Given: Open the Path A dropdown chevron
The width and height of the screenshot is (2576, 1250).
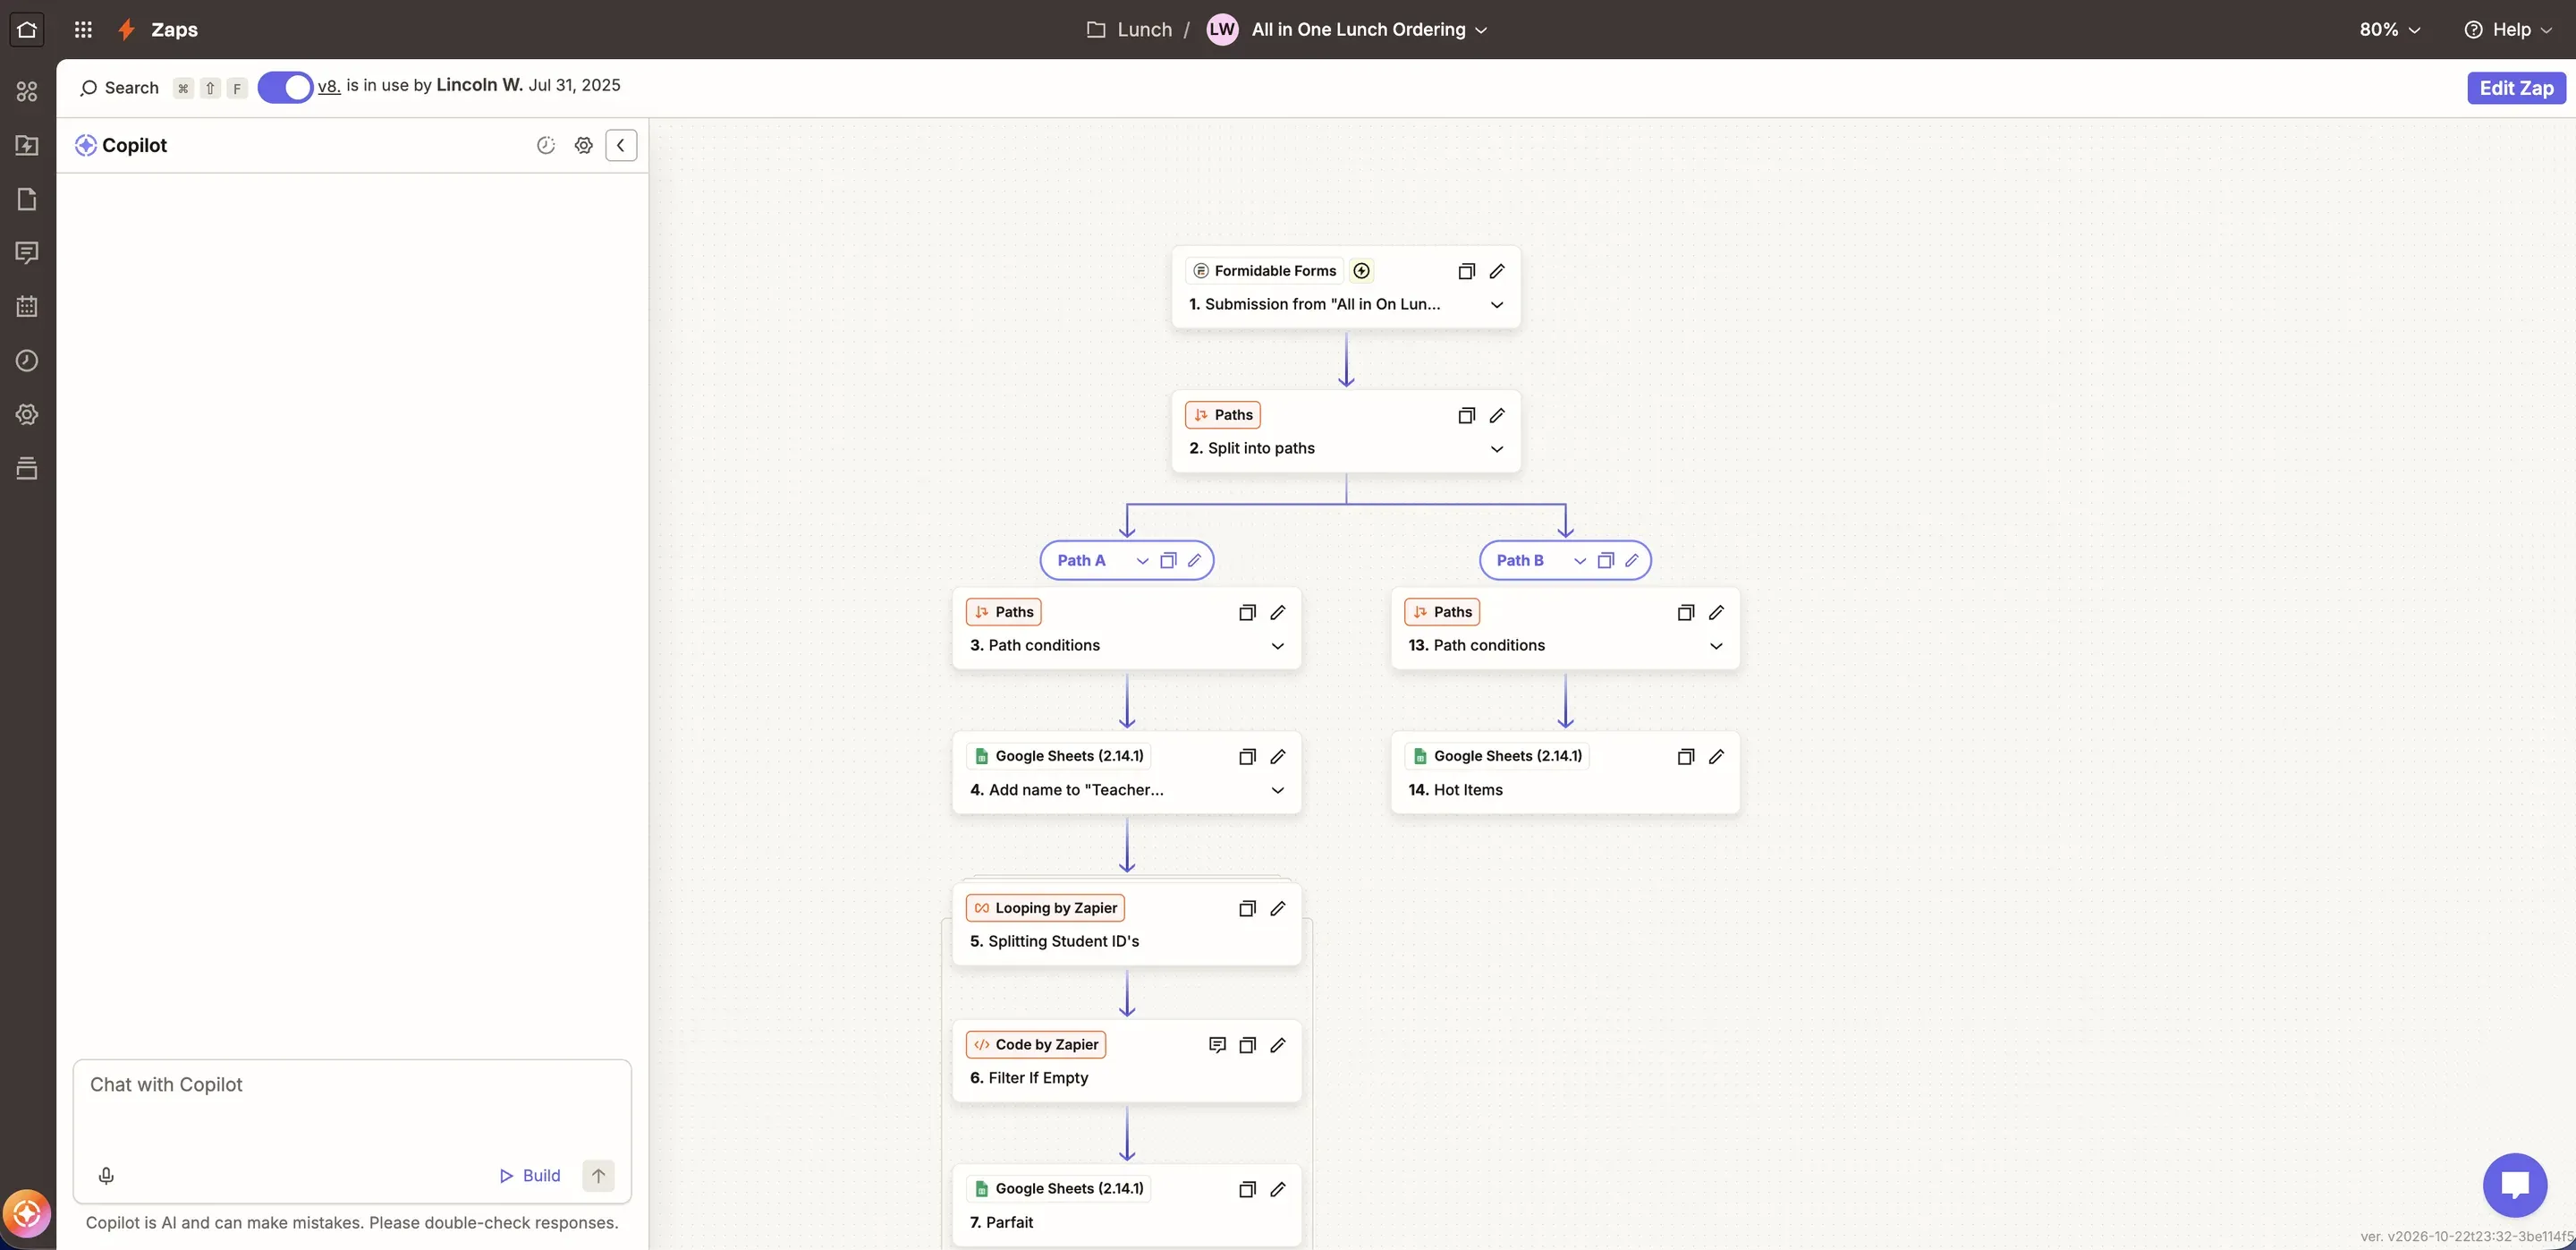Looking at the screenshot, I should [1142, 561].
